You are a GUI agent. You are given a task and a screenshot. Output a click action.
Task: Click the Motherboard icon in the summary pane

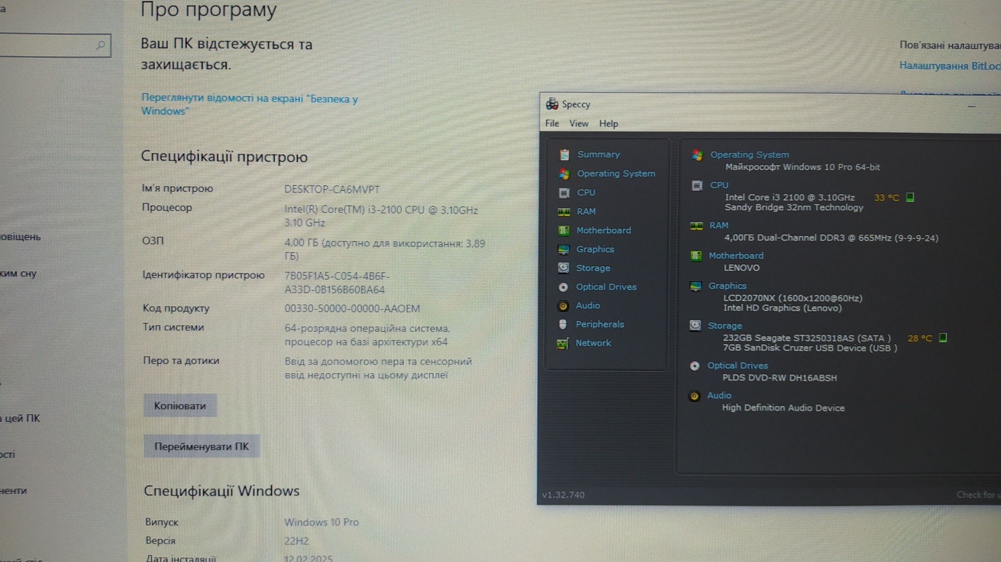pos(696,256)
